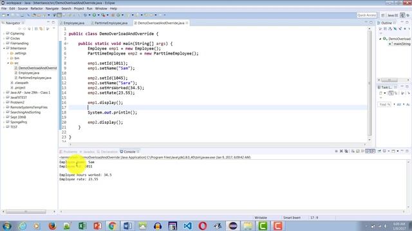Toggle Link with Editor in Navigator
The height and width of the screenshot is (231, 412).
coord(41,28)
